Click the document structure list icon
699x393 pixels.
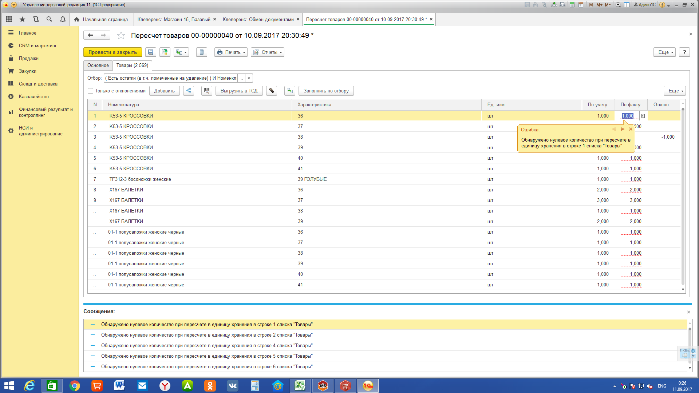(x=202, y=52)
